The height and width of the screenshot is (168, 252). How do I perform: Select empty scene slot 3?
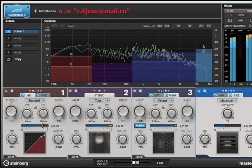click(x=22, y=45)
